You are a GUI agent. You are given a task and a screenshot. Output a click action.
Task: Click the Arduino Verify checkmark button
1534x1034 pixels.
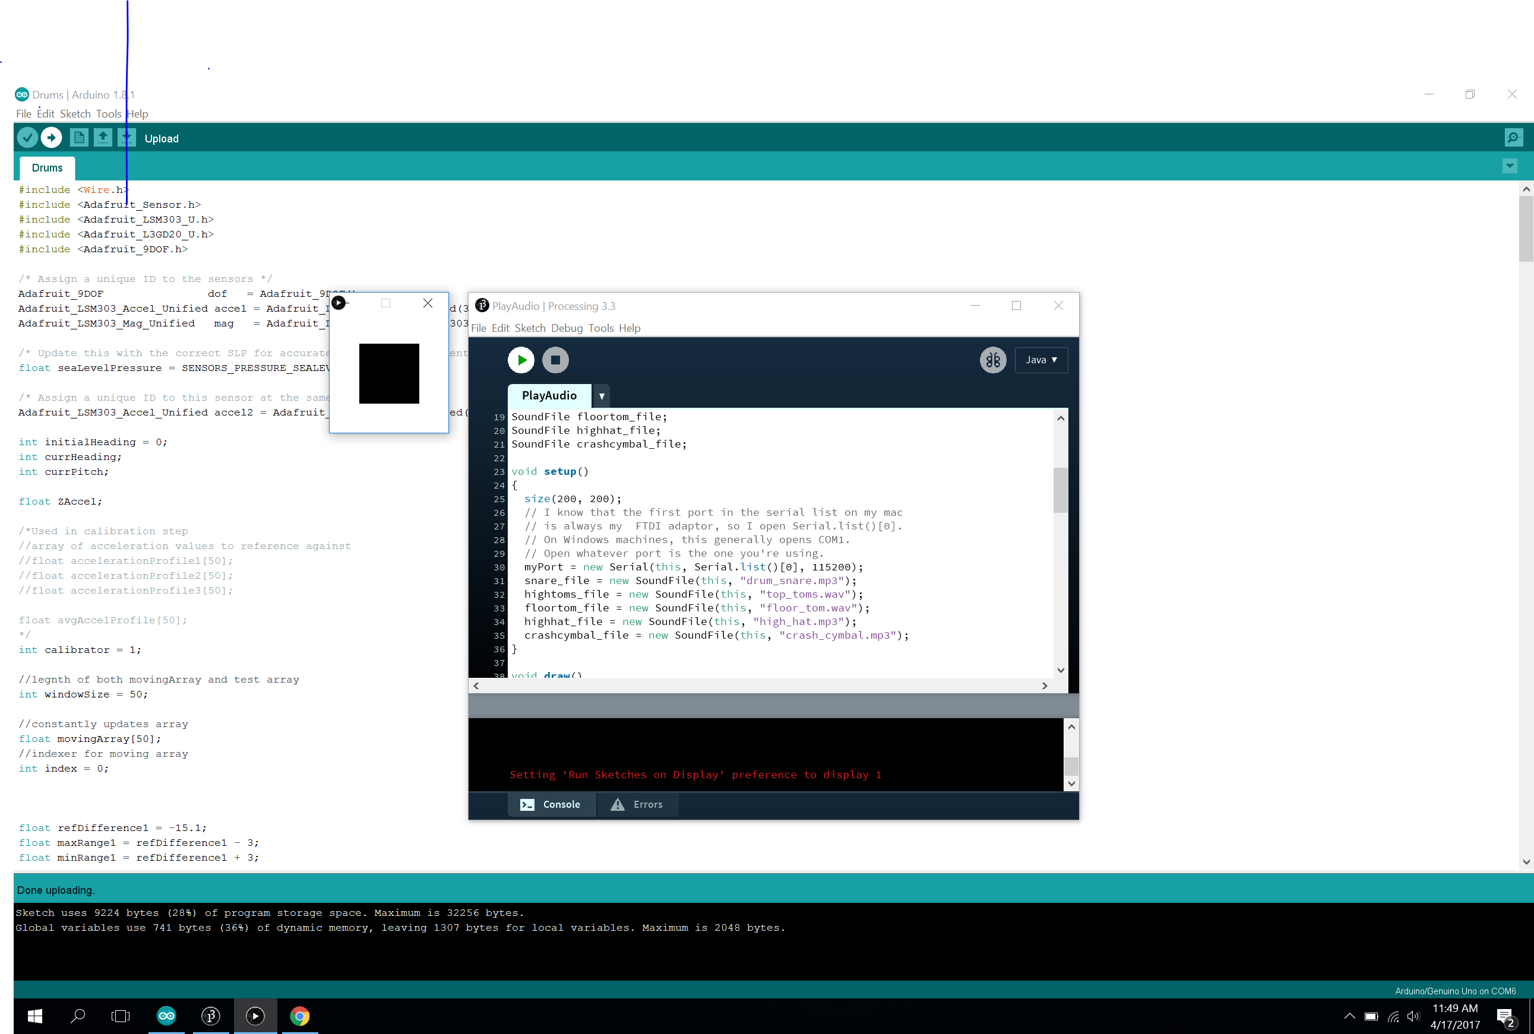click(x=27, y=138)
